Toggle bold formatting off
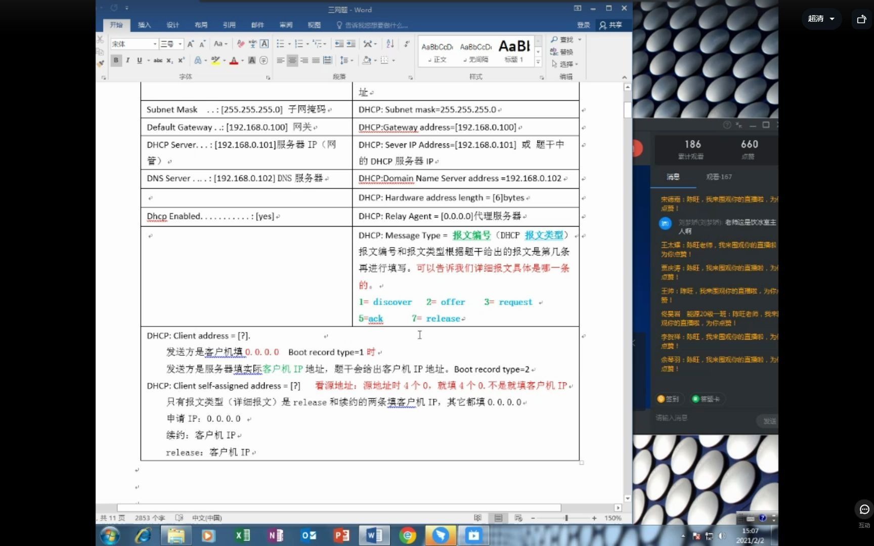This screenshot has width=874, height=546. tap(116, 60)
